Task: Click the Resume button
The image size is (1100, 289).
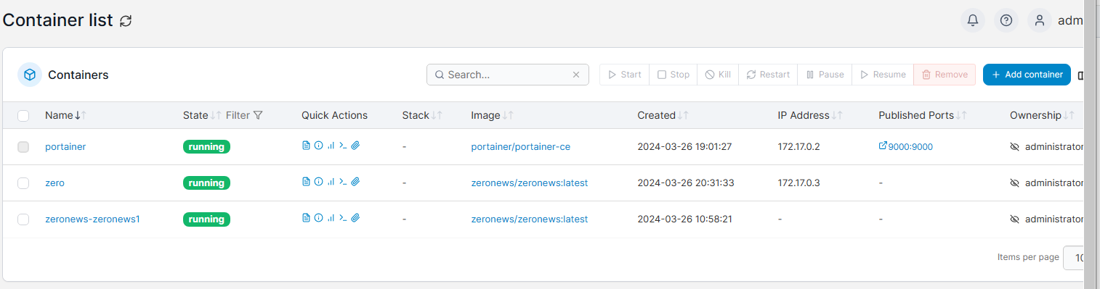Action: click(x=883, y=75)
